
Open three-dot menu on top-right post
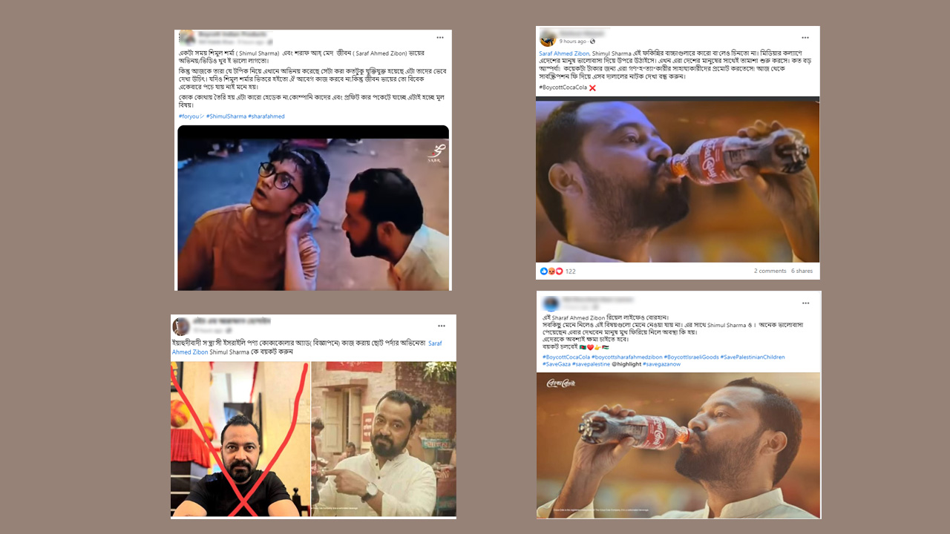(805, 37)
